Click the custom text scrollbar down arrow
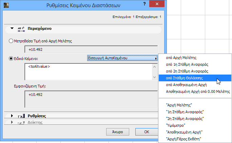232x143 pixels. pos(154,77)
